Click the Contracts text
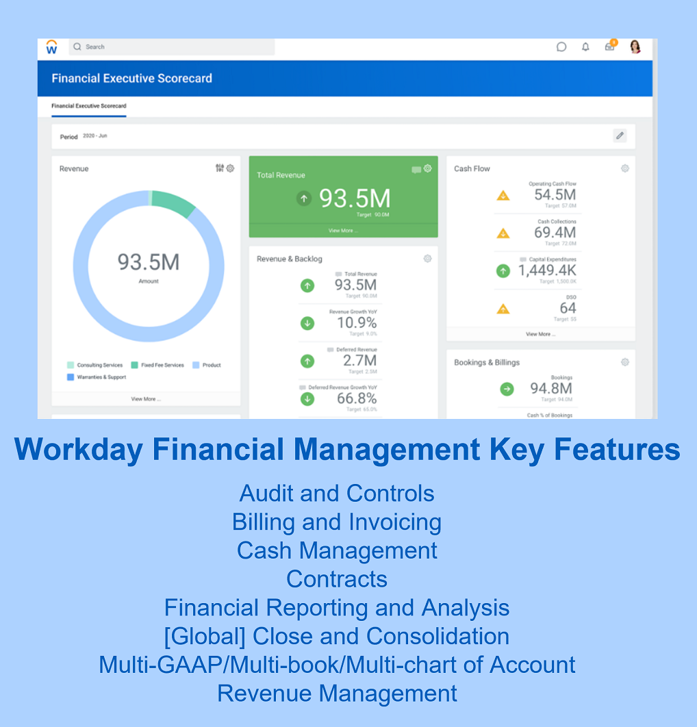 click(x=337, y=579)
